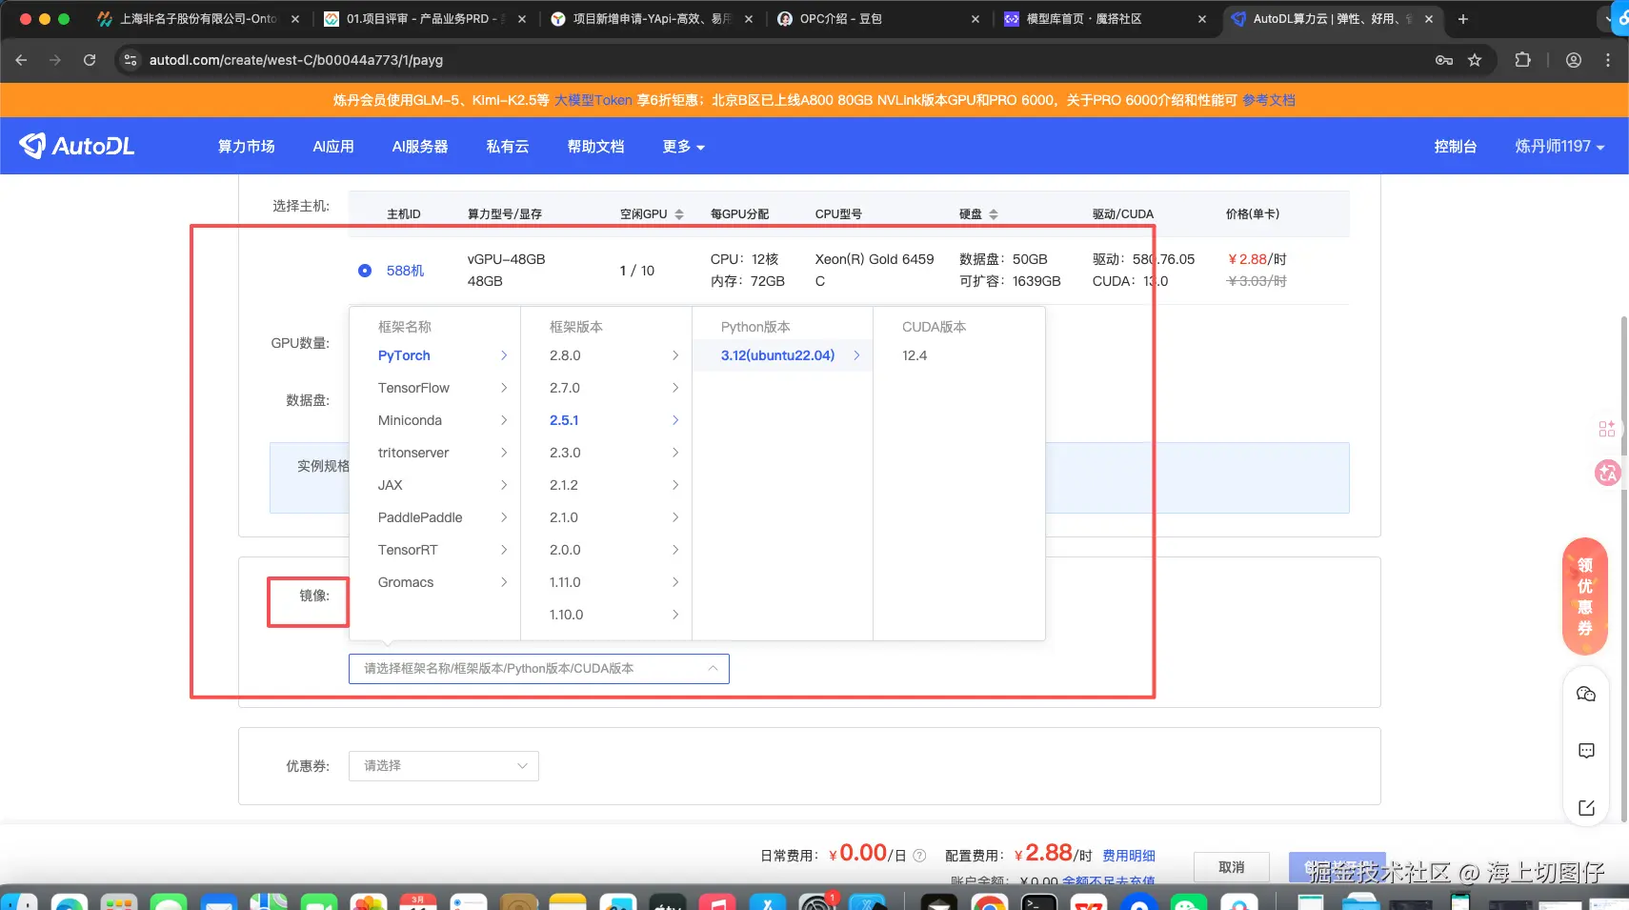Open a new browser tab
This screenshot has height=910, width=1629.
tap(1463, 19)
